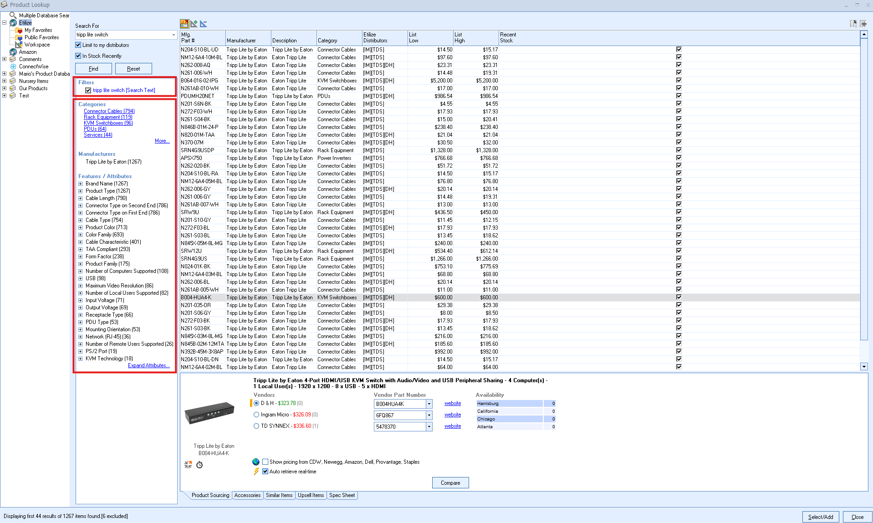
Task: Click the Public Favorites blue heart folder icon
Action: pos(19,37)
